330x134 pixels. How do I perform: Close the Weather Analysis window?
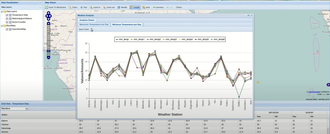[x=251, y=16]
